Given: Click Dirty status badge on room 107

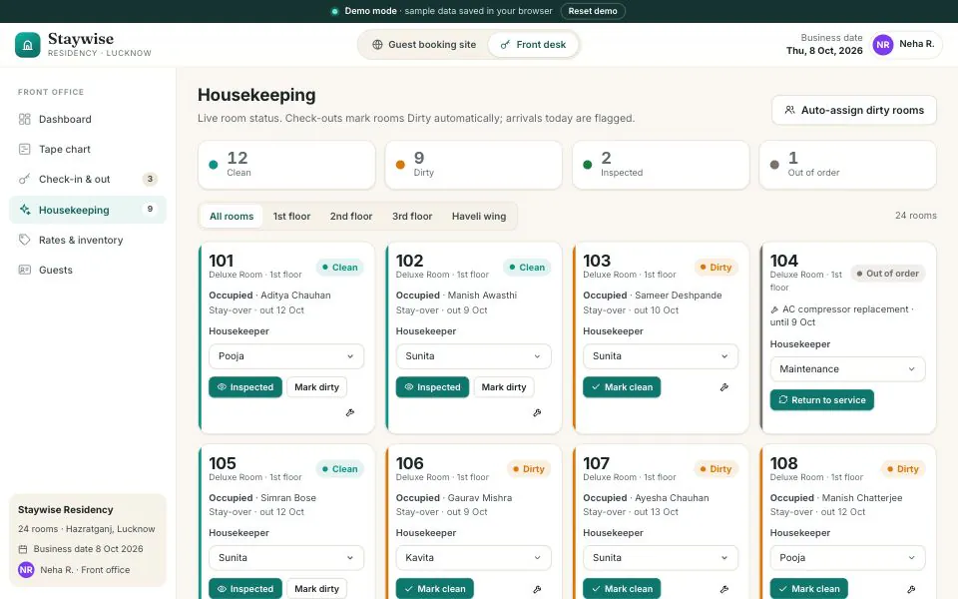Looking at the screenshot, I should 716,469.
